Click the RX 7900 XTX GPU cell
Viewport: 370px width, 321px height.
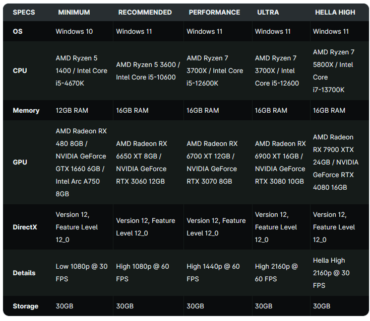(336, 163)
